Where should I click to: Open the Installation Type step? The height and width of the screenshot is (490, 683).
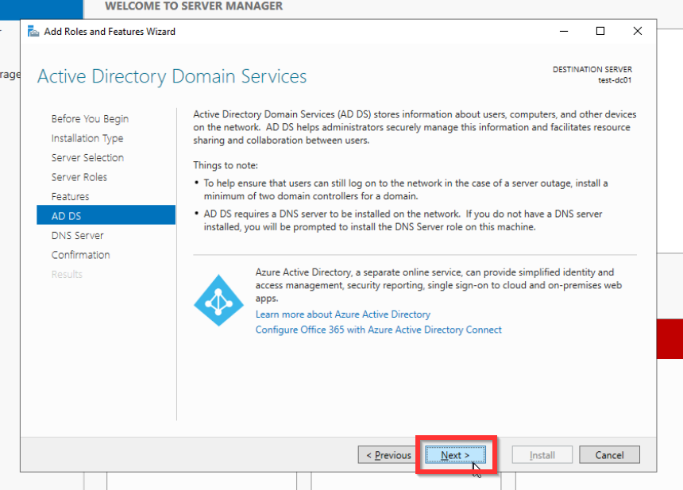(87, 138)
